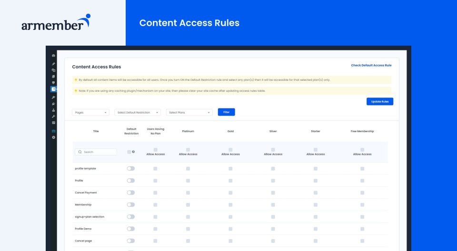Click the Posts pin icon in sidebar
The height and width of the screenshot is (251, 457).
pyautogui.click(x=54, y=64)
